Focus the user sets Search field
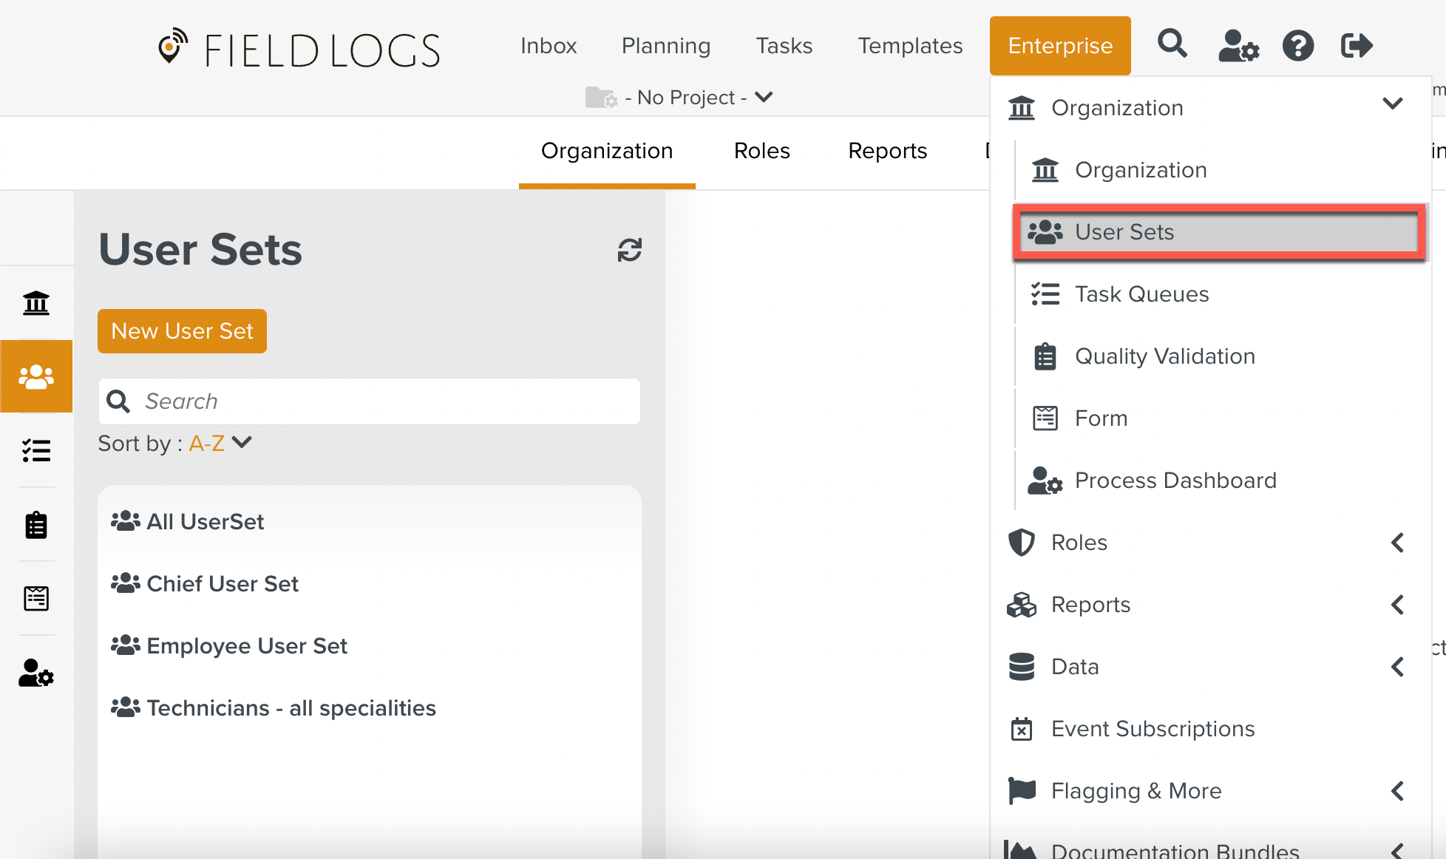 point(384,401)
